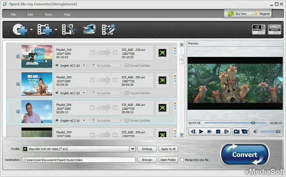Click the speaker icon in Playlist_300 audio track
The height and width of the screenshot is (177, 286).
tap(57, 93)
